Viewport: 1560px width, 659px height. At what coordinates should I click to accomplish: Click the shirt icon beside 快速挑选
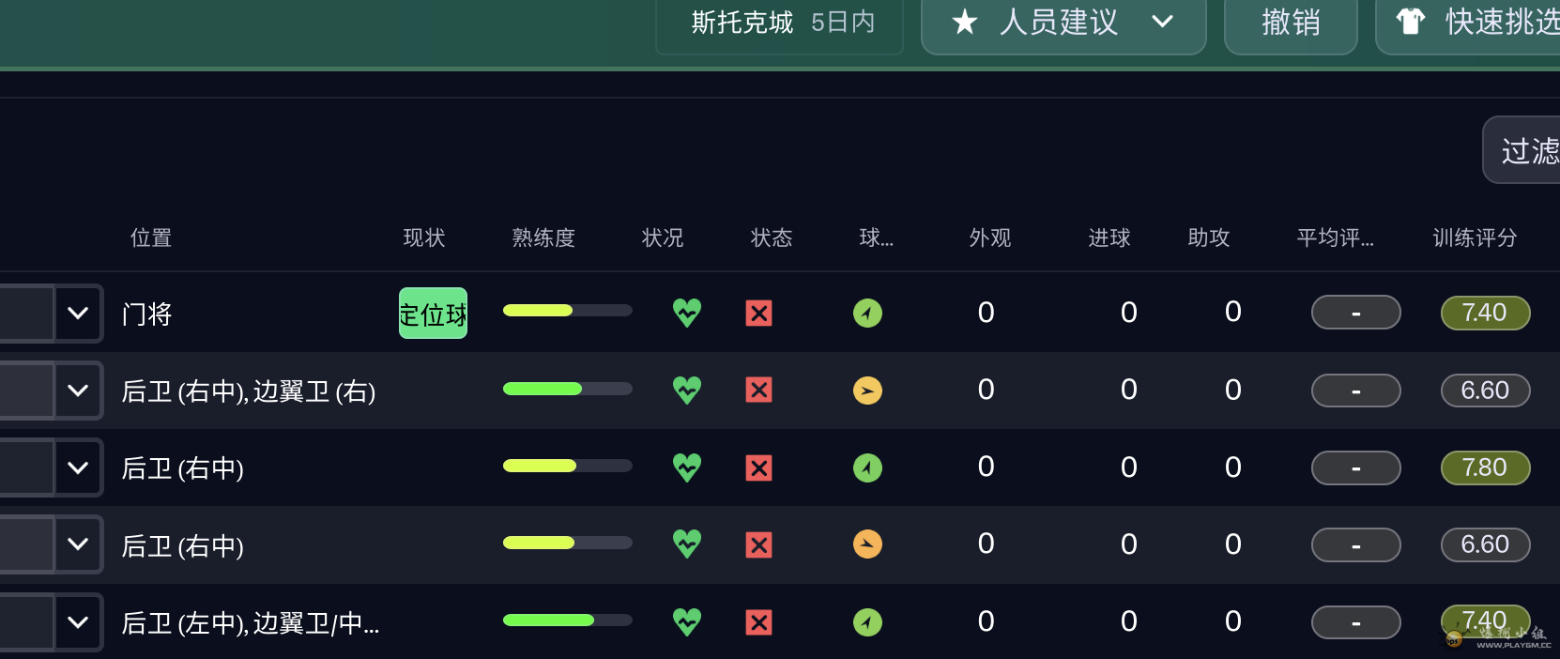(x=1410, y=22)
